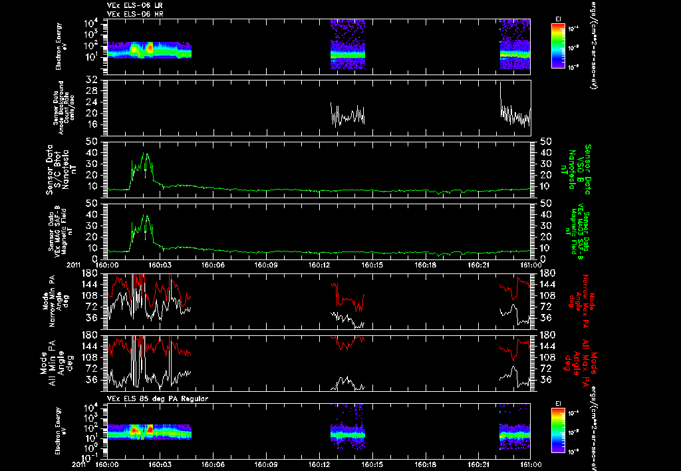681x471 pixels.
Task: Click '160:09' under the MAG SAF-B panel
Action: (266, 265)
